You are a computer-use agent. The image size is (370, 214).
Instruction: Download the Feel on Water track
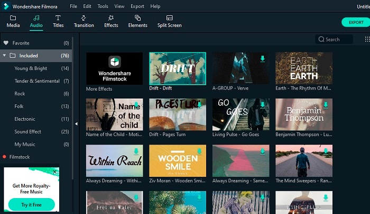click(136, 198)
